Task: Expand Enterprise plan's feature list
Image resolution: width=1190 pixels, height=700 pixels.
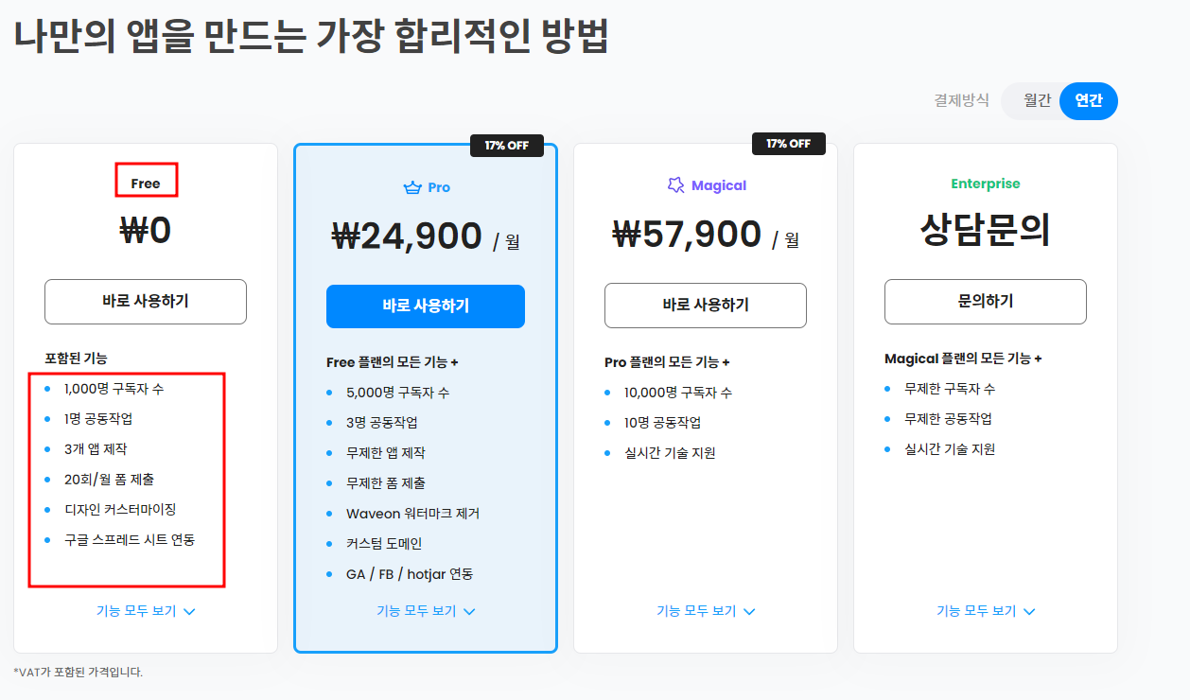Action: click(985, 610)
